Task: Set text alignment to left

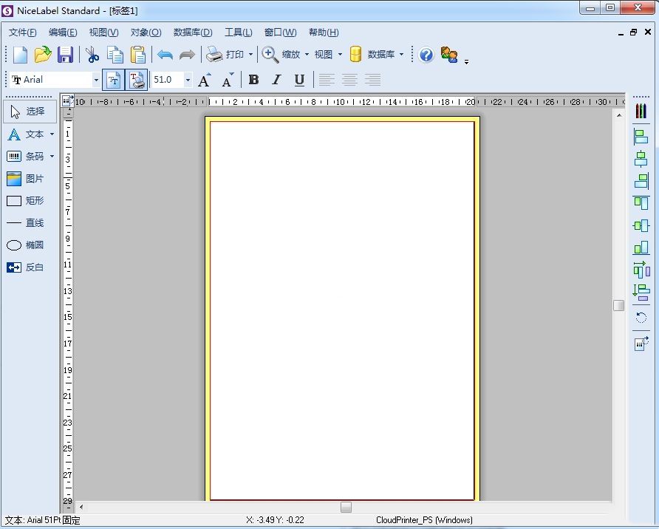Action: click(327, 79)
